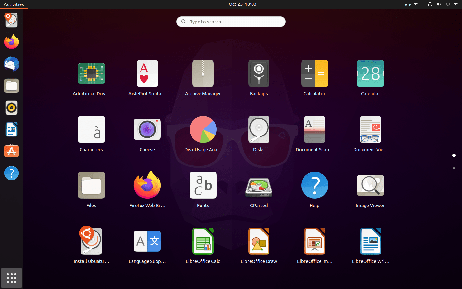
Task: Click the Install Ubuntu dock icon
Action: click(12, 20)
